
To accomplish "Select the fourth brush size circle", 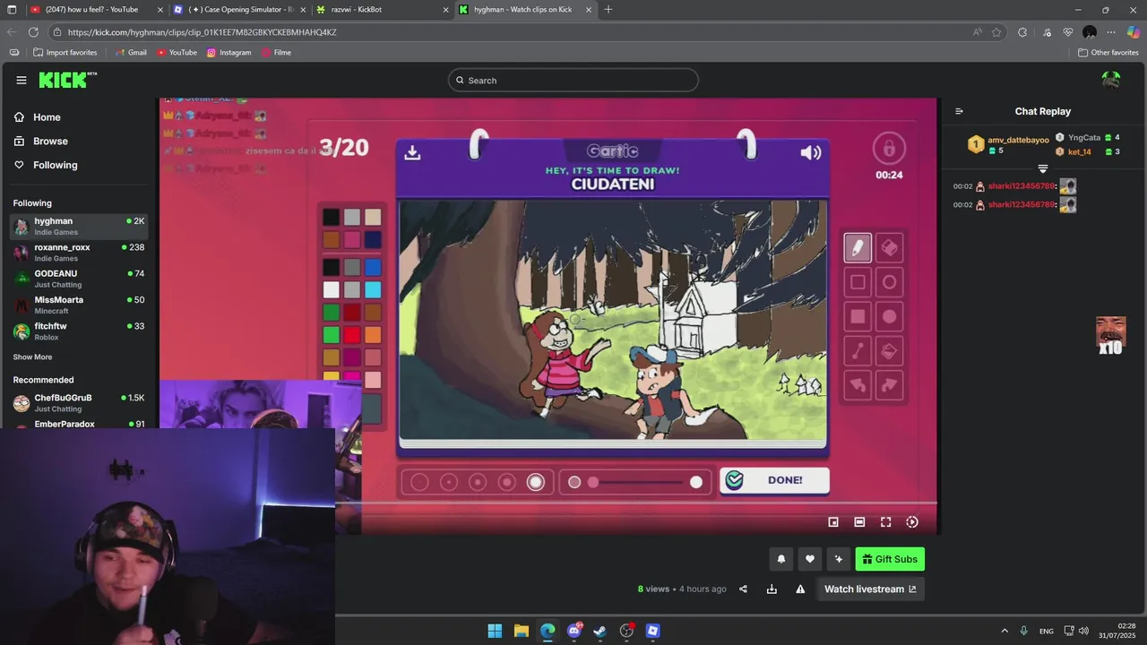I will [x=506, y=482].
